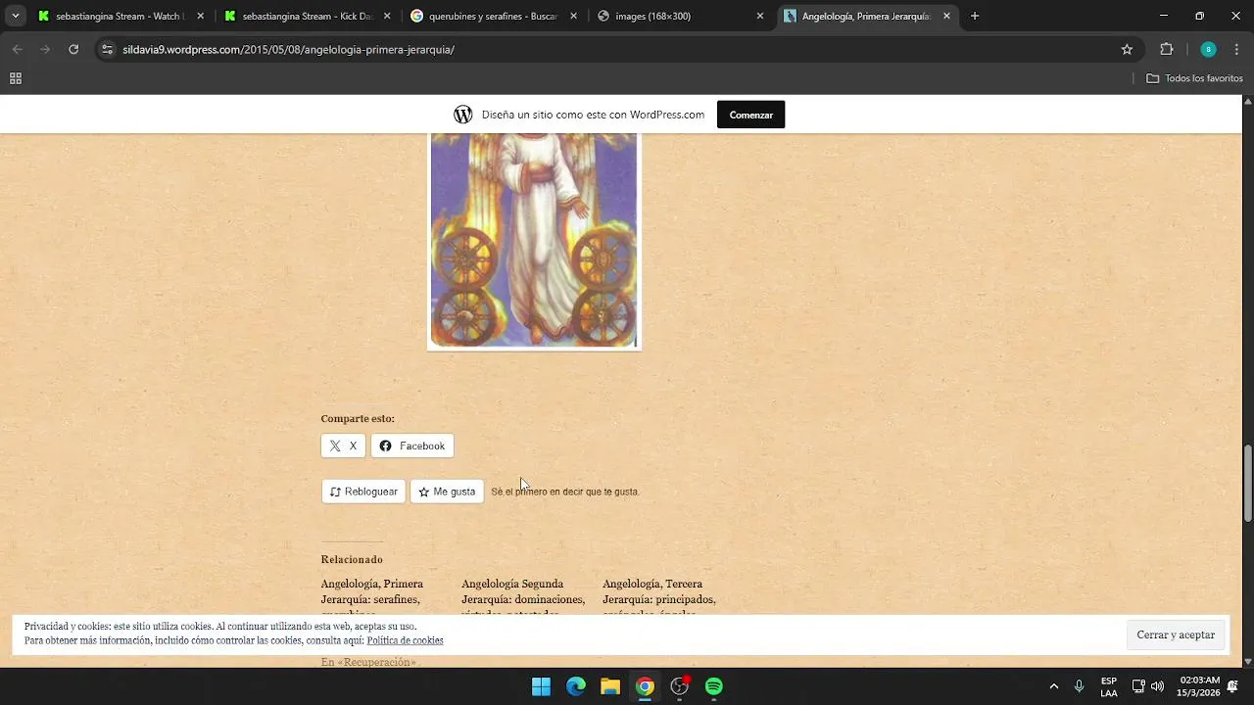Click the scrollbar down arrow
1254x705 pixels.
(1247, 662)
